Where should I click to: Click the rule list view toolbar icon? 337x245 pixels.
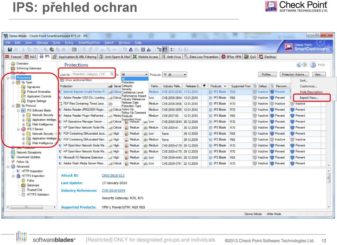click(x=74, y=49)
